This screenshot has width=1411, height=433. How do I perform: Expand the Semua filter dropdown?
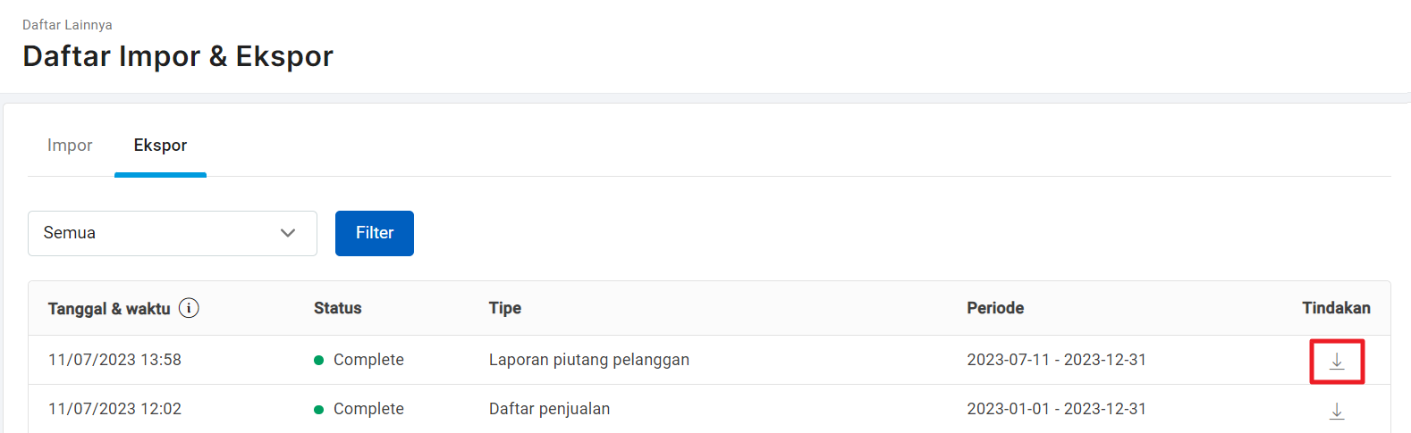point(173,233)
